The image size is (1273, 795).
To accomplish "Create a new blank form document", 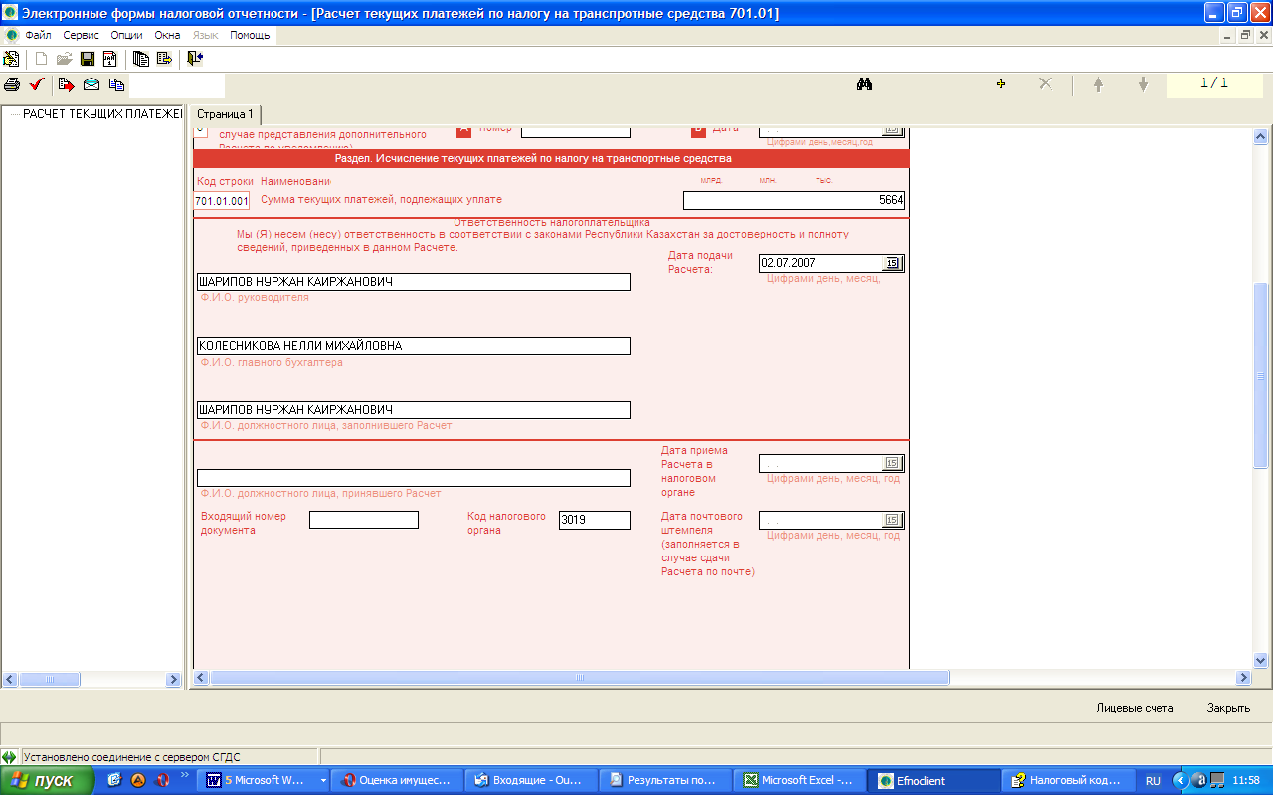I will pos(42,59).
